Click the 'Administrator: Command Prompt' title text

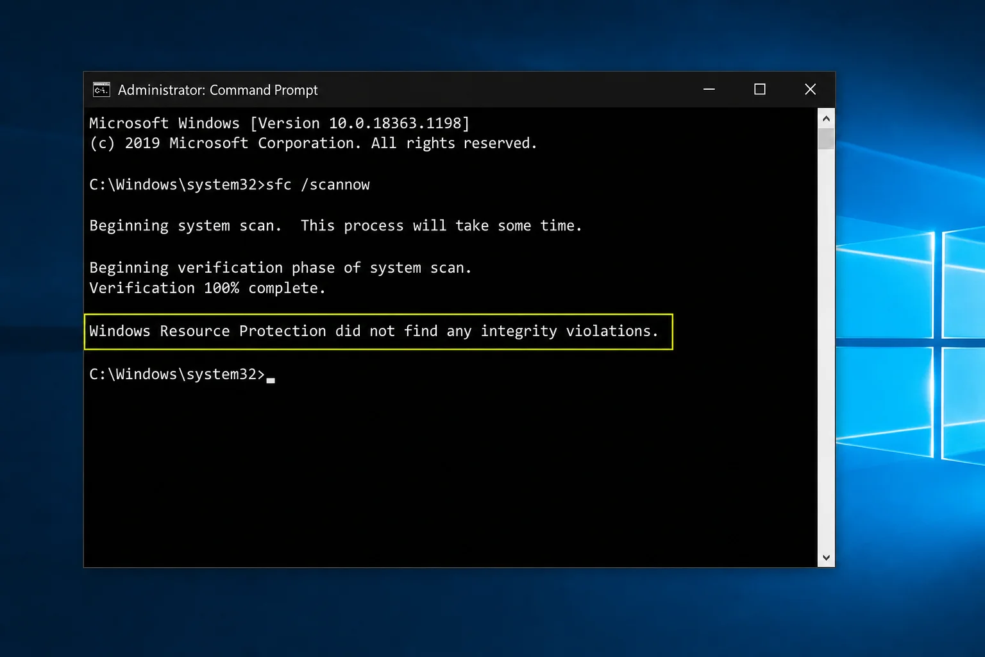tap(218, 90)
